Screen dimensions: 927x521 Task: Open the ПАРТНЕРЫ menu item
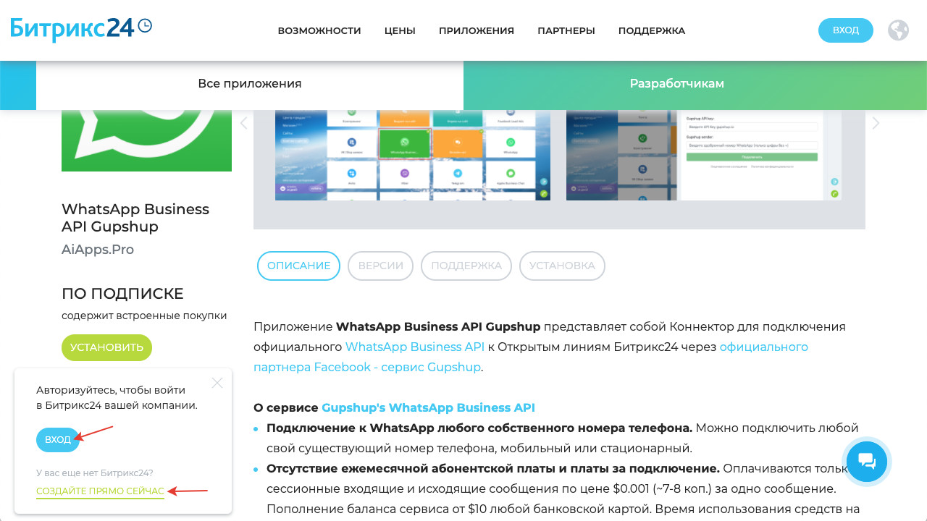[x=566, y=31]
